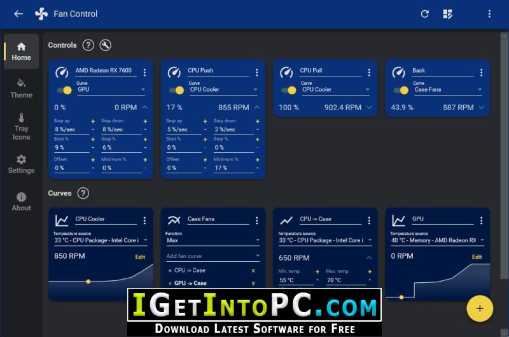The width and height of the screenshot is (509, 337).
Task: Open CPU Push card options menu
Action: point(257,72)
